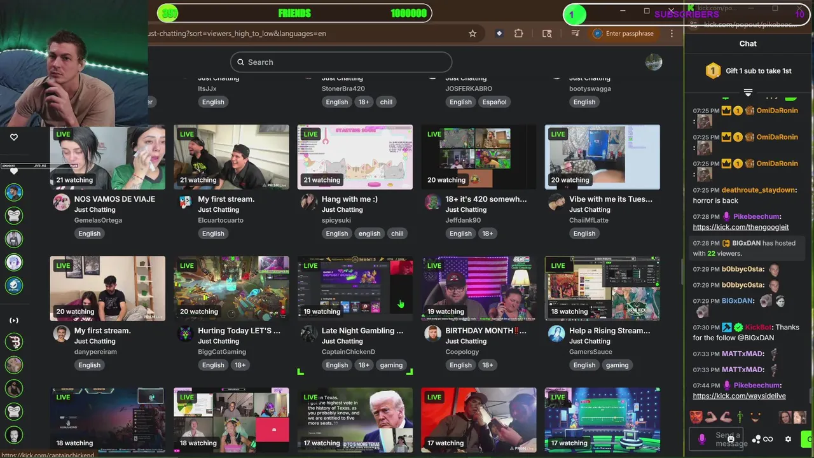Viewport: 814px width, 458px height.
Task: Select gaming tag under GamersSauce stream
Action: pyautogui.click(x=617, y=365)
